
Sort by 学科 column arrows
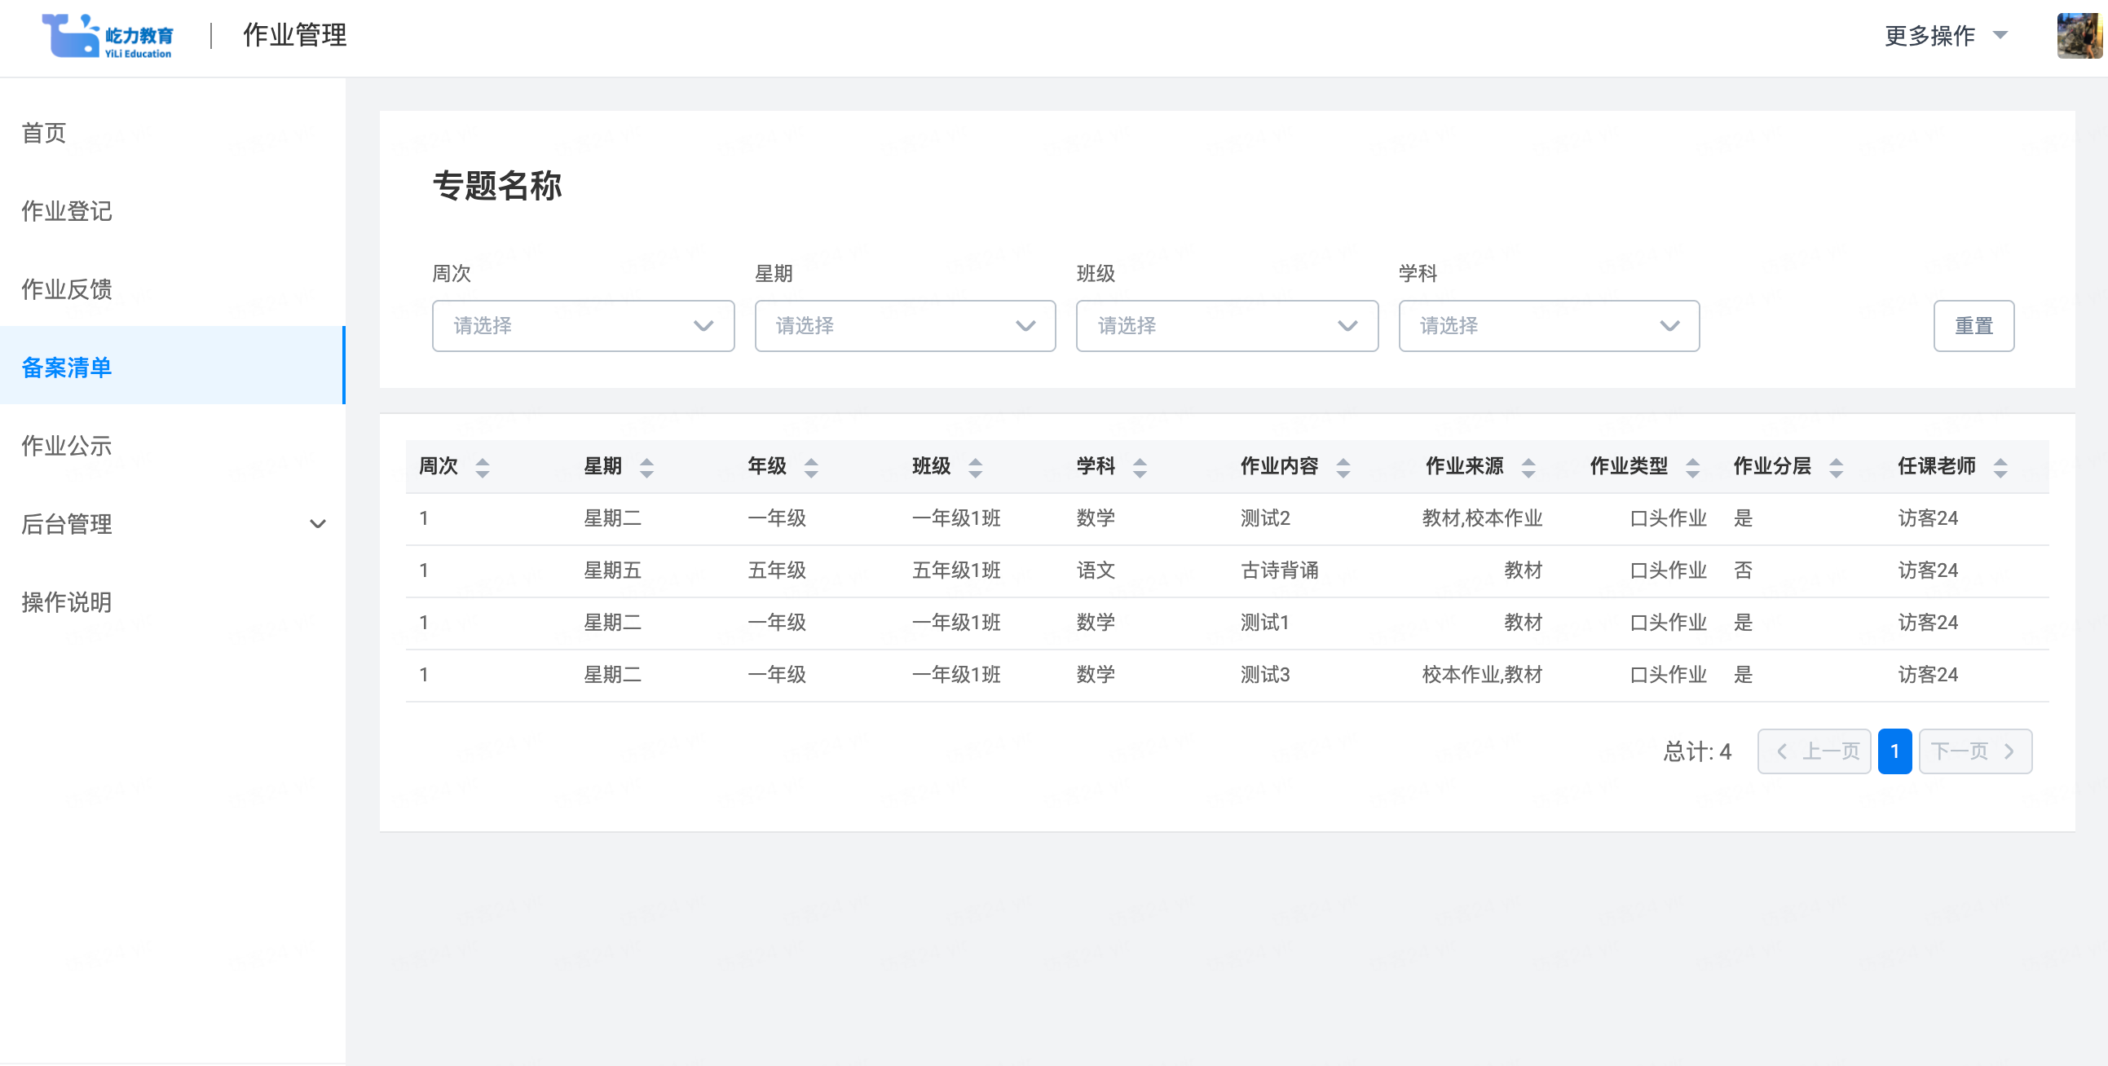(x=1139, y=467)
